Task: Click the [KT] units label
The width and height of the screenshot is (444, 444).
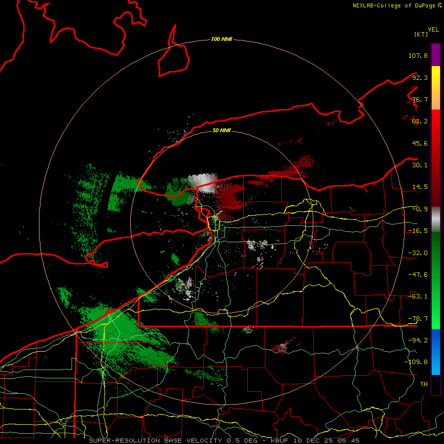Action: (x=421, y=34)
